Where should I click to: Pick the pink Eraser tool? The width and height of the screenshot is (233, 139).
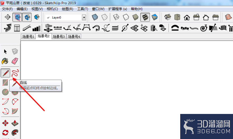pos(15,61)
